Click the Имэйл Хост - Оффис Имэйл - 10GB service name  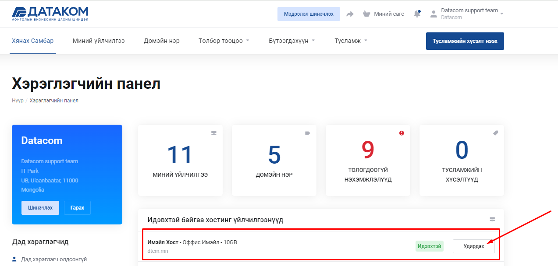(192, 242)
